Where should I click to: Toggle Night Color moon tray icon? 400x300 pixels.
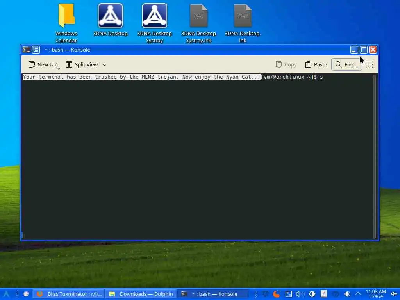tap(277, 294)
